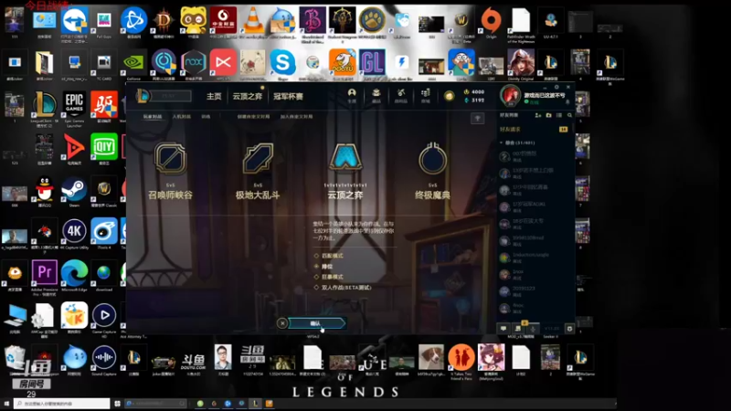Open the 云顶之弈 top navigation tab
This screenshot has height=411, width=731.
(x=247, y=96)
